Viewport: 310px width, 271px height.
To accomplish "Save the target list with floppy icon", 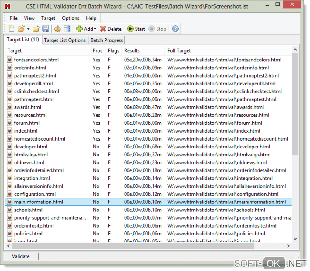I will tap(46, 29).
